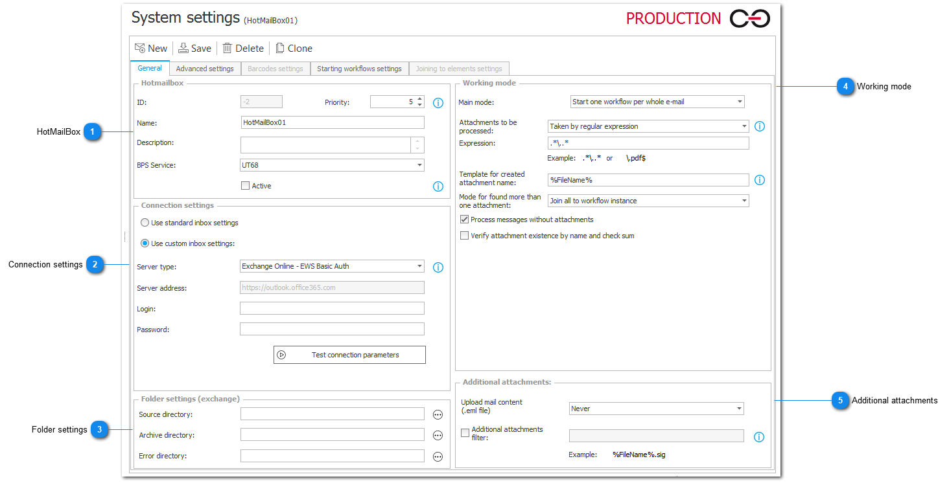Click the New mailbox toolbar button
Viewport: 949px width, 483px height.
pos(150,49)
